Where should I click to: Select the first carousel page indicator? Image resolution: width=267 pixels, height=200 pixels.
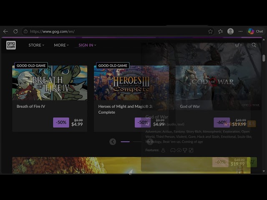pos(125,142)
